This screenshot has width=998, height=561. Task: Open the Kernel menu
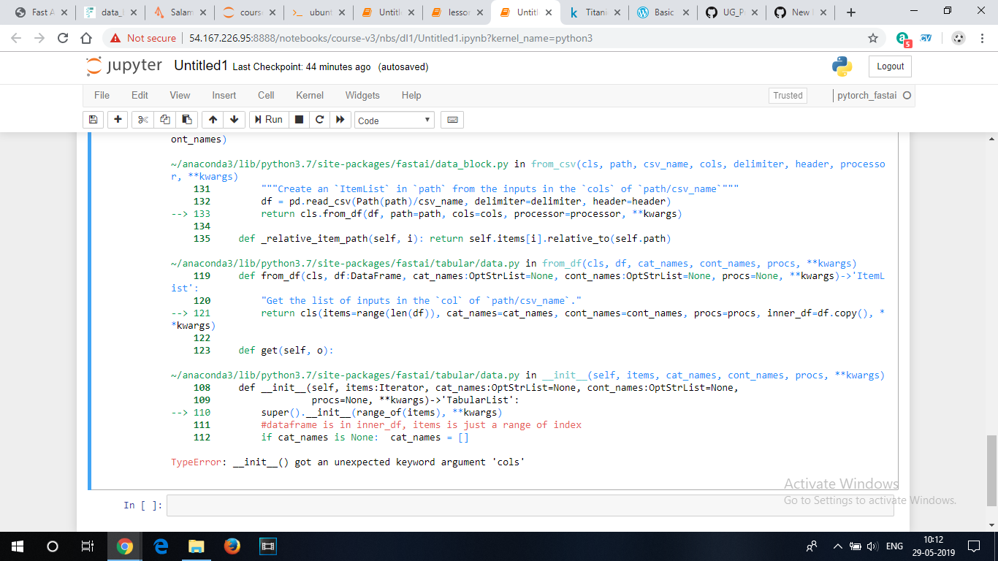(310, 95)
